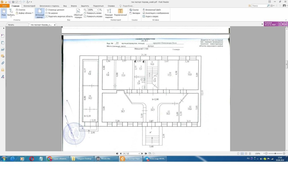Open Windscribe from the taskbar
Screen dimensions: 288x193
pos(106,159)
